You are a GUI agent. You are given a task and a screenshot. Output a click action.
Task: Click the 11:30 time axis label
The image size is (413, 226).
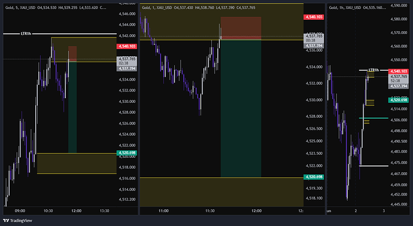[x=210, y=210]
